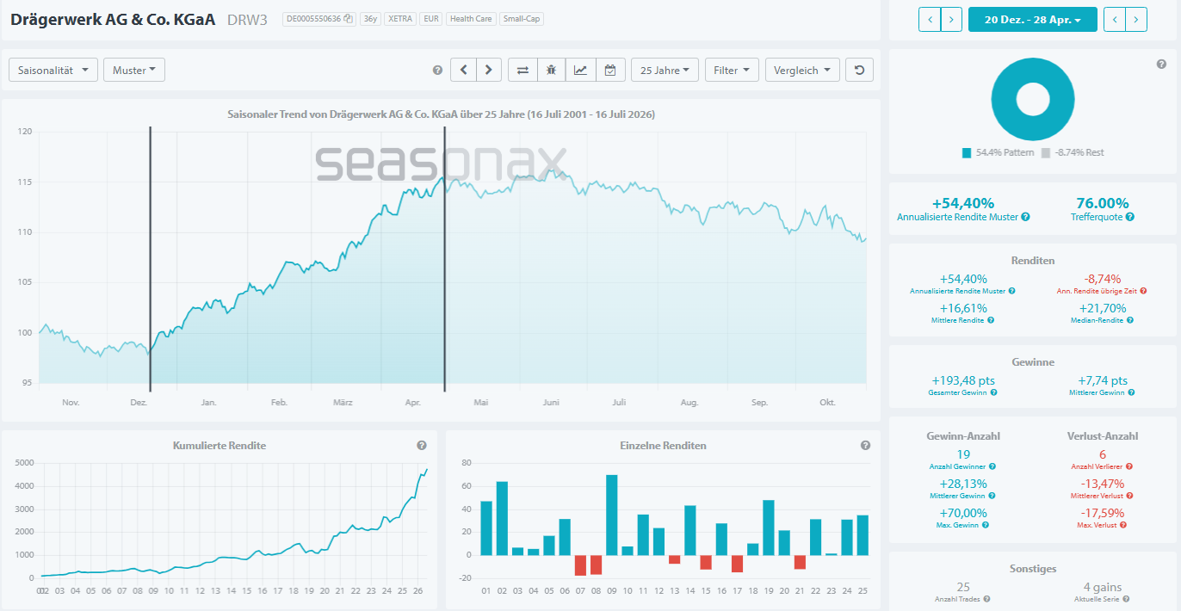Click the calendar check icon in the toolbar
This screenshot has height=611, width=1181.
tap(609, 70)
